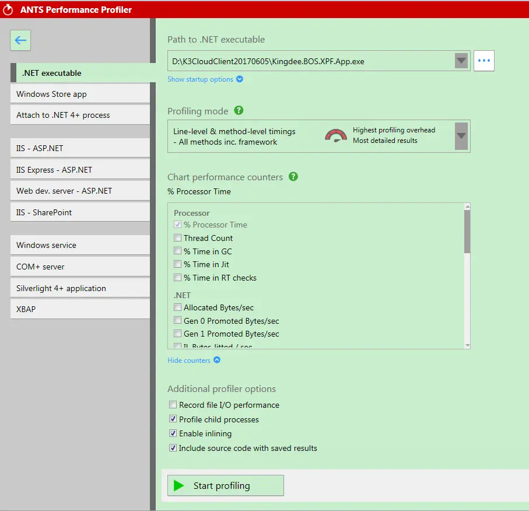529x511 pixels.
Task: Open the Profiling mode dropdown
Action: pos(461,136)
